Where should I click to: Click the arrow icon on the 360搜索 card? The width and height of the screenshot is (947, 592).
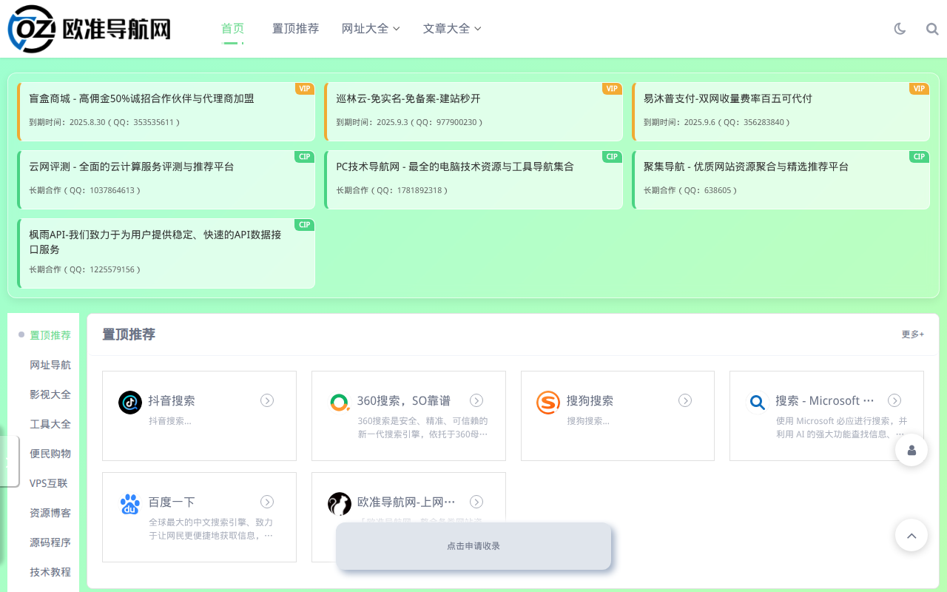pos(476,400)
